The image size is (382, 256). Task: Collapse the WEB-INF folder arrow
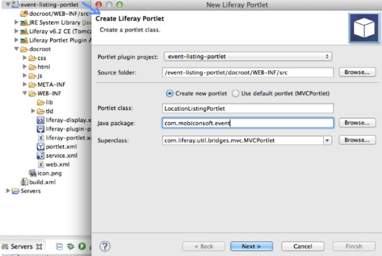pyautogui.click(x=24, y=93)
